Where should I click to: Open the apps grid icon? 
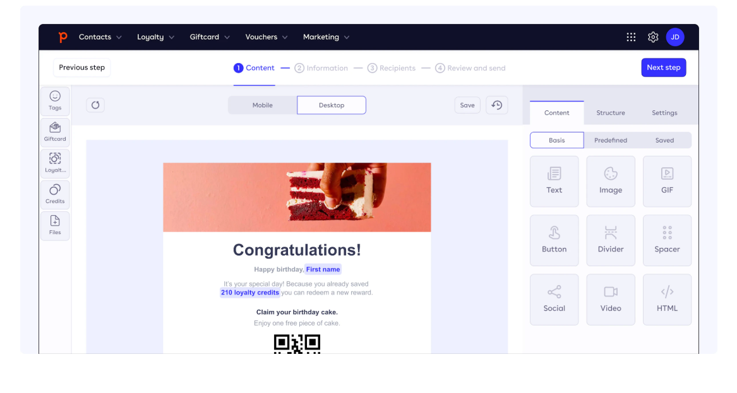631,37
